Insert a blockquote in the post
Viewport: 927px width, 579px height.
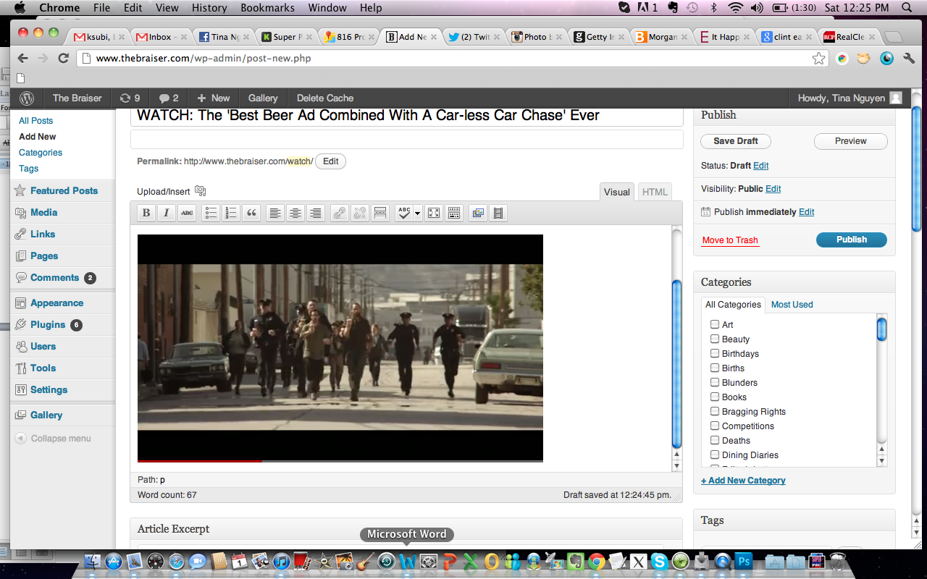click(251, 213)
